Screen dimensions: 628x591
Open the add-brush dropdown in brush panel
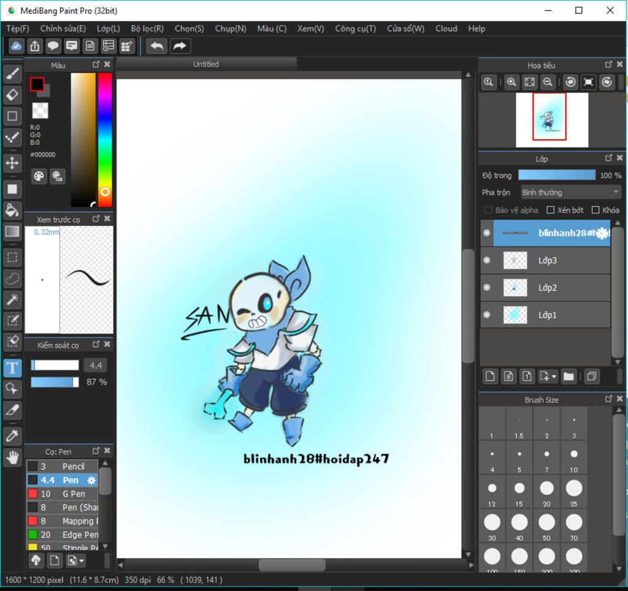77,560
